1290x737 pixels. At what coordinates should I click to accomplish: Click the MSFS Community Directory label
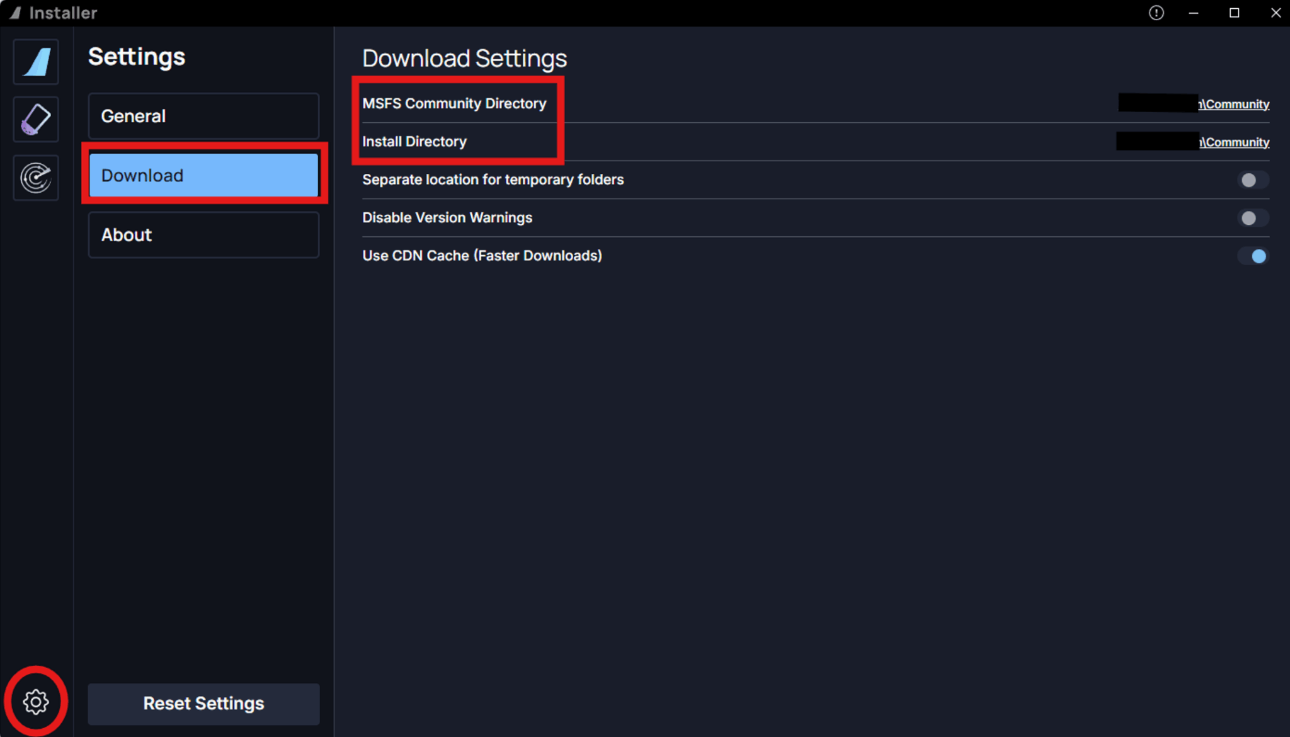pos(454,103)
